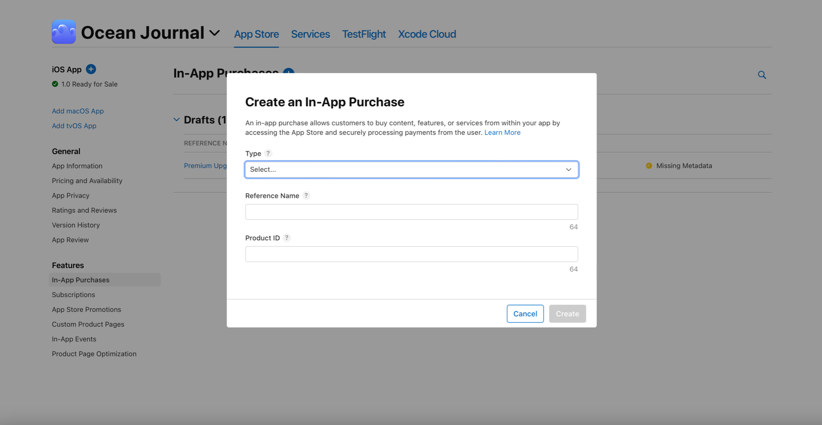The width and height of the screenshot is (822, 425).
Task: Switch to the Services tab
Action: tap(310, 34)
